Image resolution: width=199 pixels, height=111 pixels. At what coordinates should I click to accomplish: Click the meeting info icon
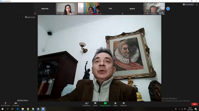click(x=19, y=17)
